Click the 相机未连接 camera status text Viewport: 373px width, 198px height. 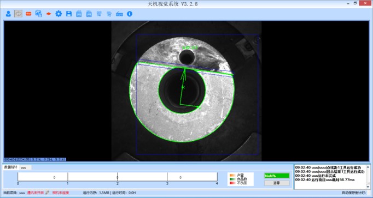coord(60,193)
